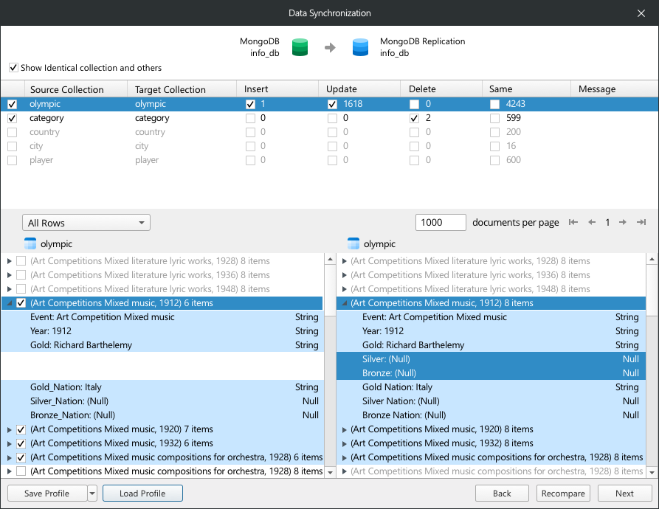The width and height of the screenshot is (659, 509).
Task: Select the target Bronze: (Null) field row
Action: 491,373
